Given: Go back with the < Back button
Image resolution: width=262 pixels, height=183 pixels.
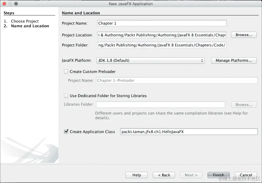Looking at the screenshot, I should pyautogui.click(x=164, y=175).
